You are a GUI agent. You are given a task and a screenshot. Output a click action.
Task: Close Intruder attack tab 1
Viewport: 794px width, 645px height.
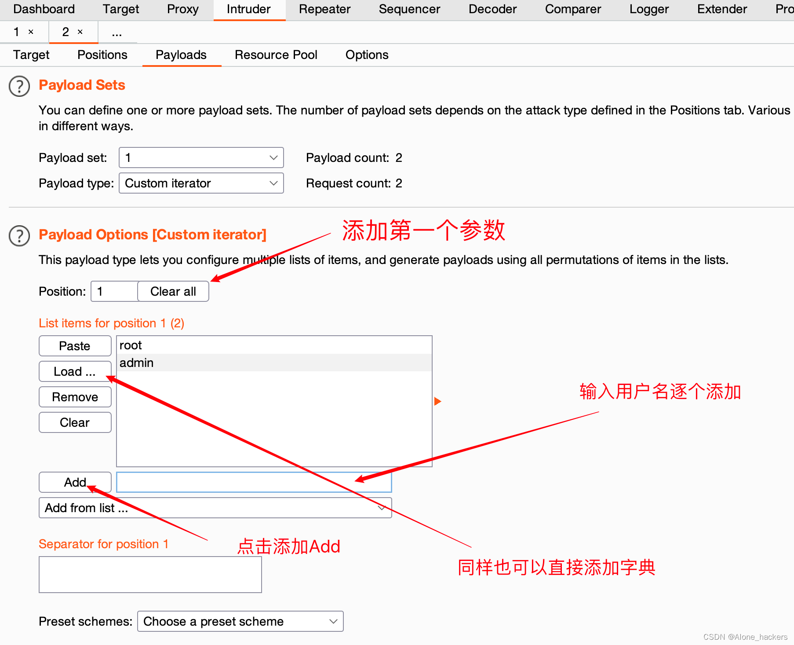pos(31,32)
